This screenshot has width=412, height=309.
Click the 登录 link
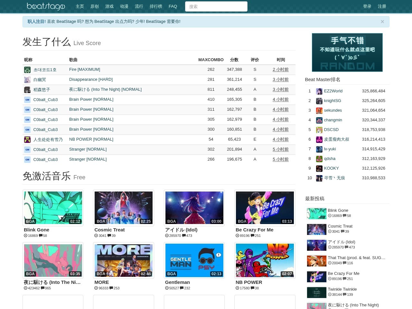tap(367, 6)
